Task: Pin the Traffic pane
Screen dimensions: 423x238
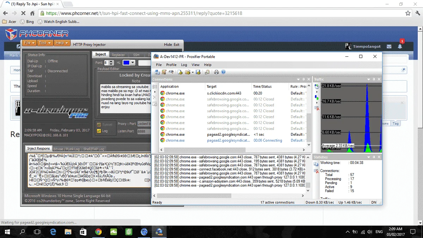Action: click(x=374, y=79)
